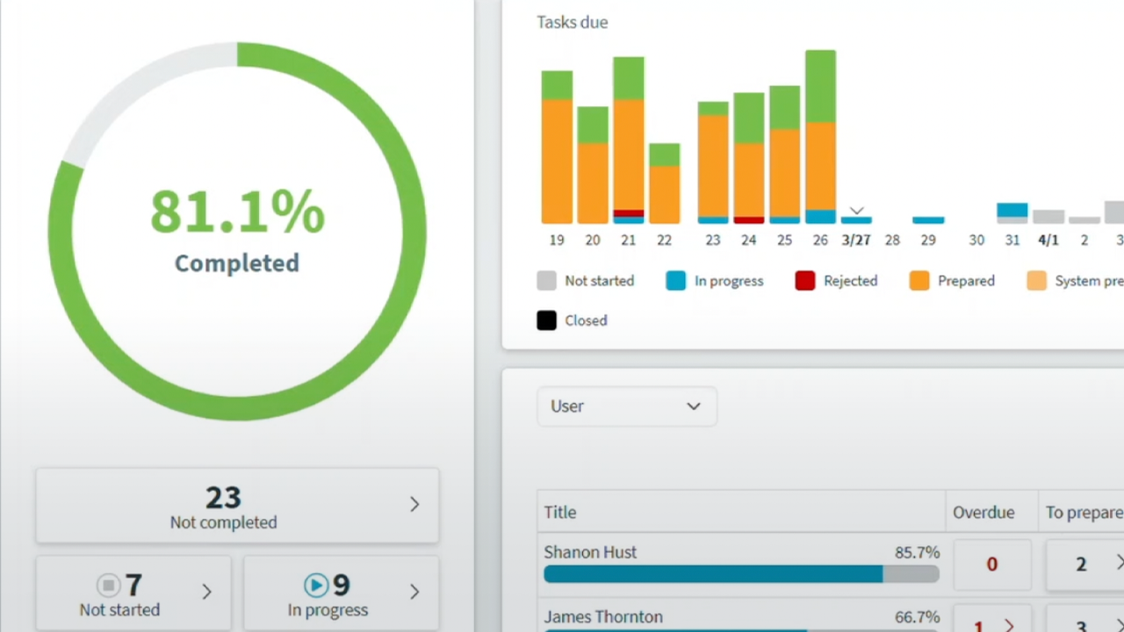Open the 9 In progress card

tap(341, 594)
